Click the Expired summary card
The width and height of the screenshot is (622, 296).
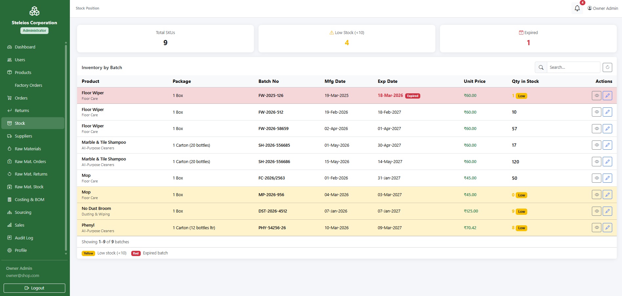(x=528, y=39)
